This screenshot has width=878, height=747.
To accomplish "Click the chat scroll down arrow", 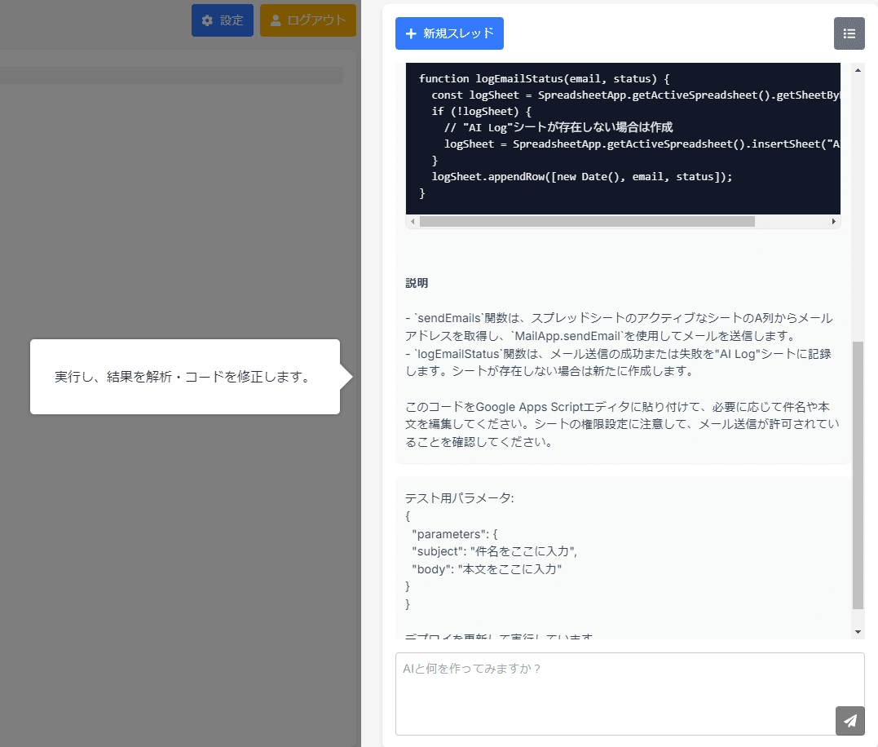I will point(858,632).
